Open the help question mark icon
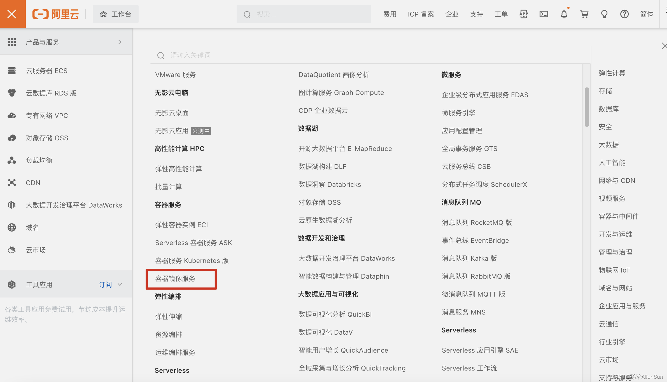Viewport: 667px width, 382px height. point(624,14)
